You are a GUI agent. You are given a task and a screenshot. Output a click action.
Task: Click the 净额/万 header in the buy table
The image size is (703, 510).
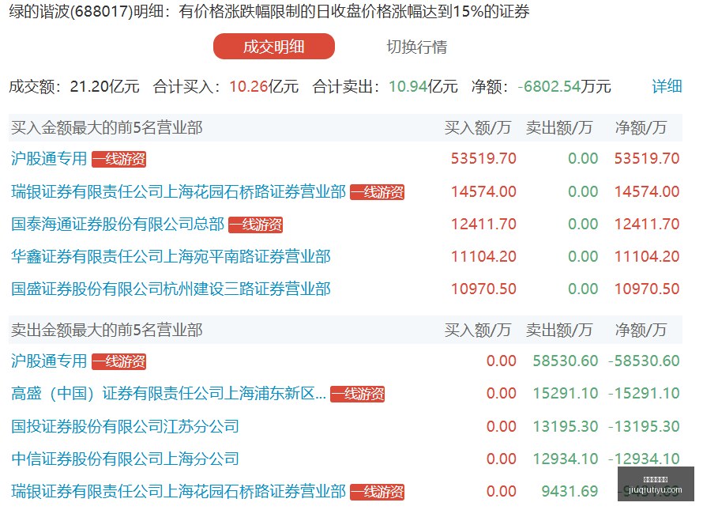tap(641, 128)
